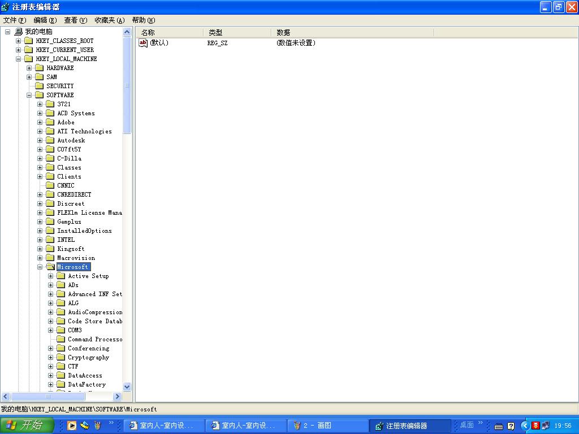This screenshot has height=434, width=579.
Task: Expand the Adobe key
Action: pyautogui.click(x=40, y=122)
